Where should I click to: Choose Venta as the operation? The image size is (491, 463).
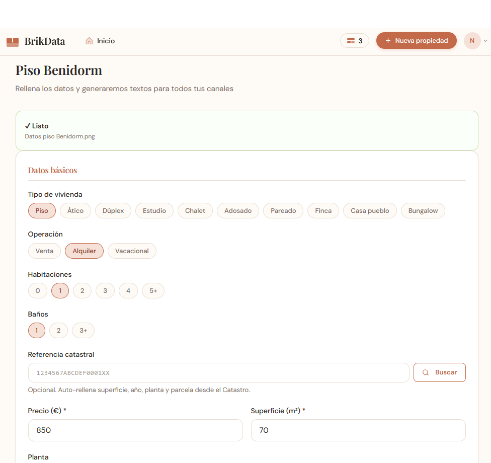(44, 251)
